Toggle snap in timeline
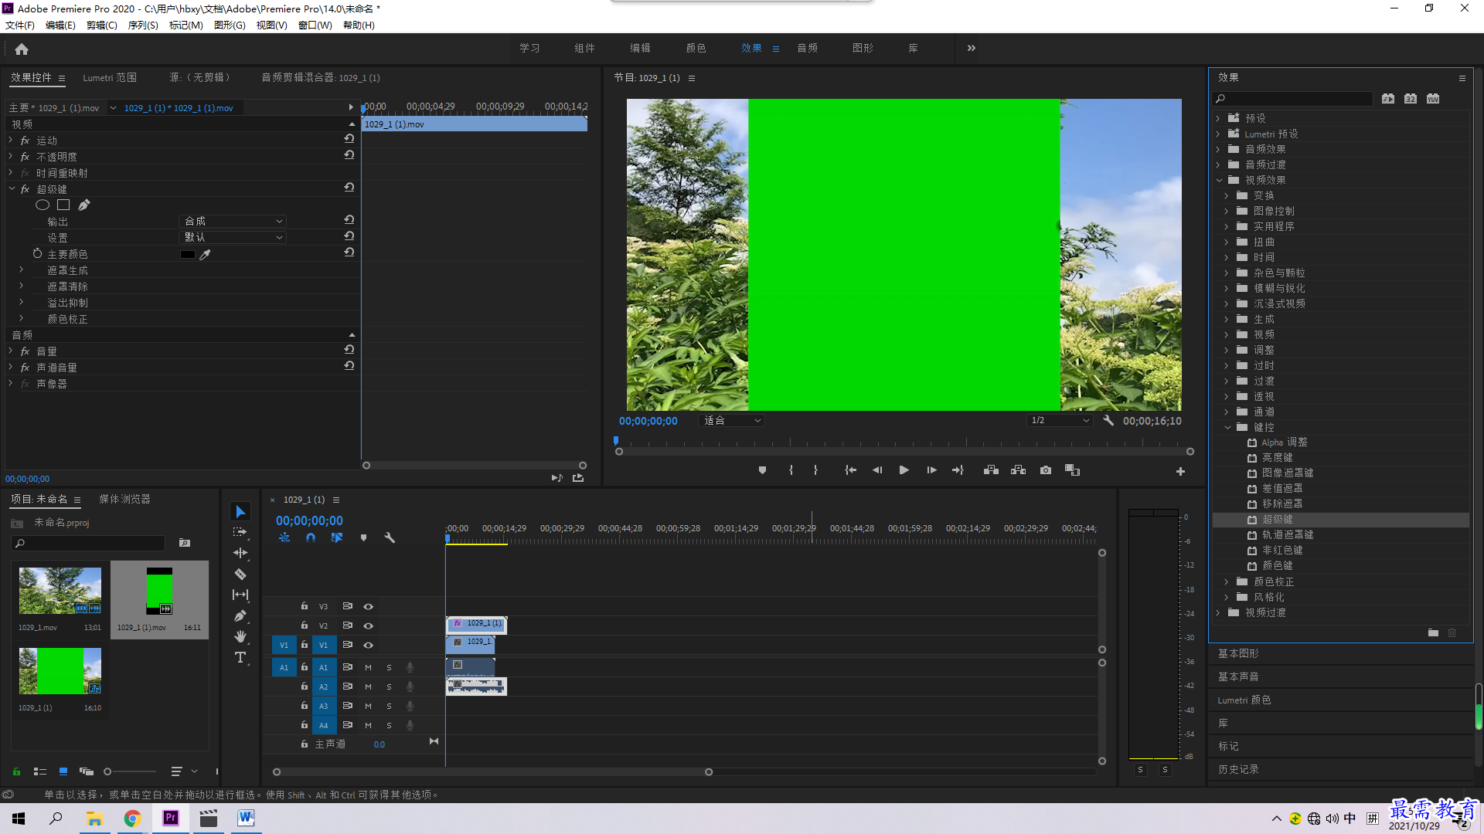 tap(310, 537)
